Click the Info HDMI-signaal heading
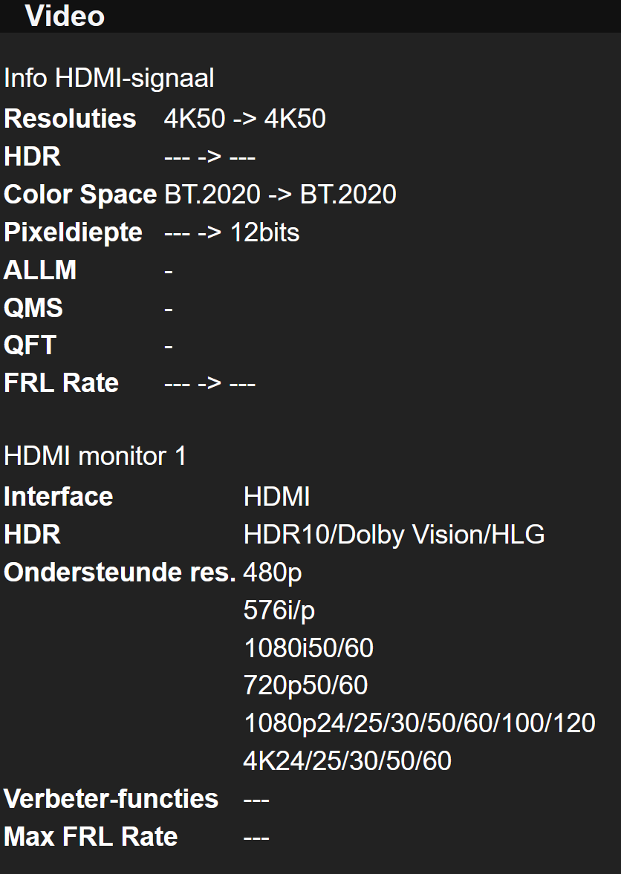This screenshot has width=621, height=874. click(109, 78)
